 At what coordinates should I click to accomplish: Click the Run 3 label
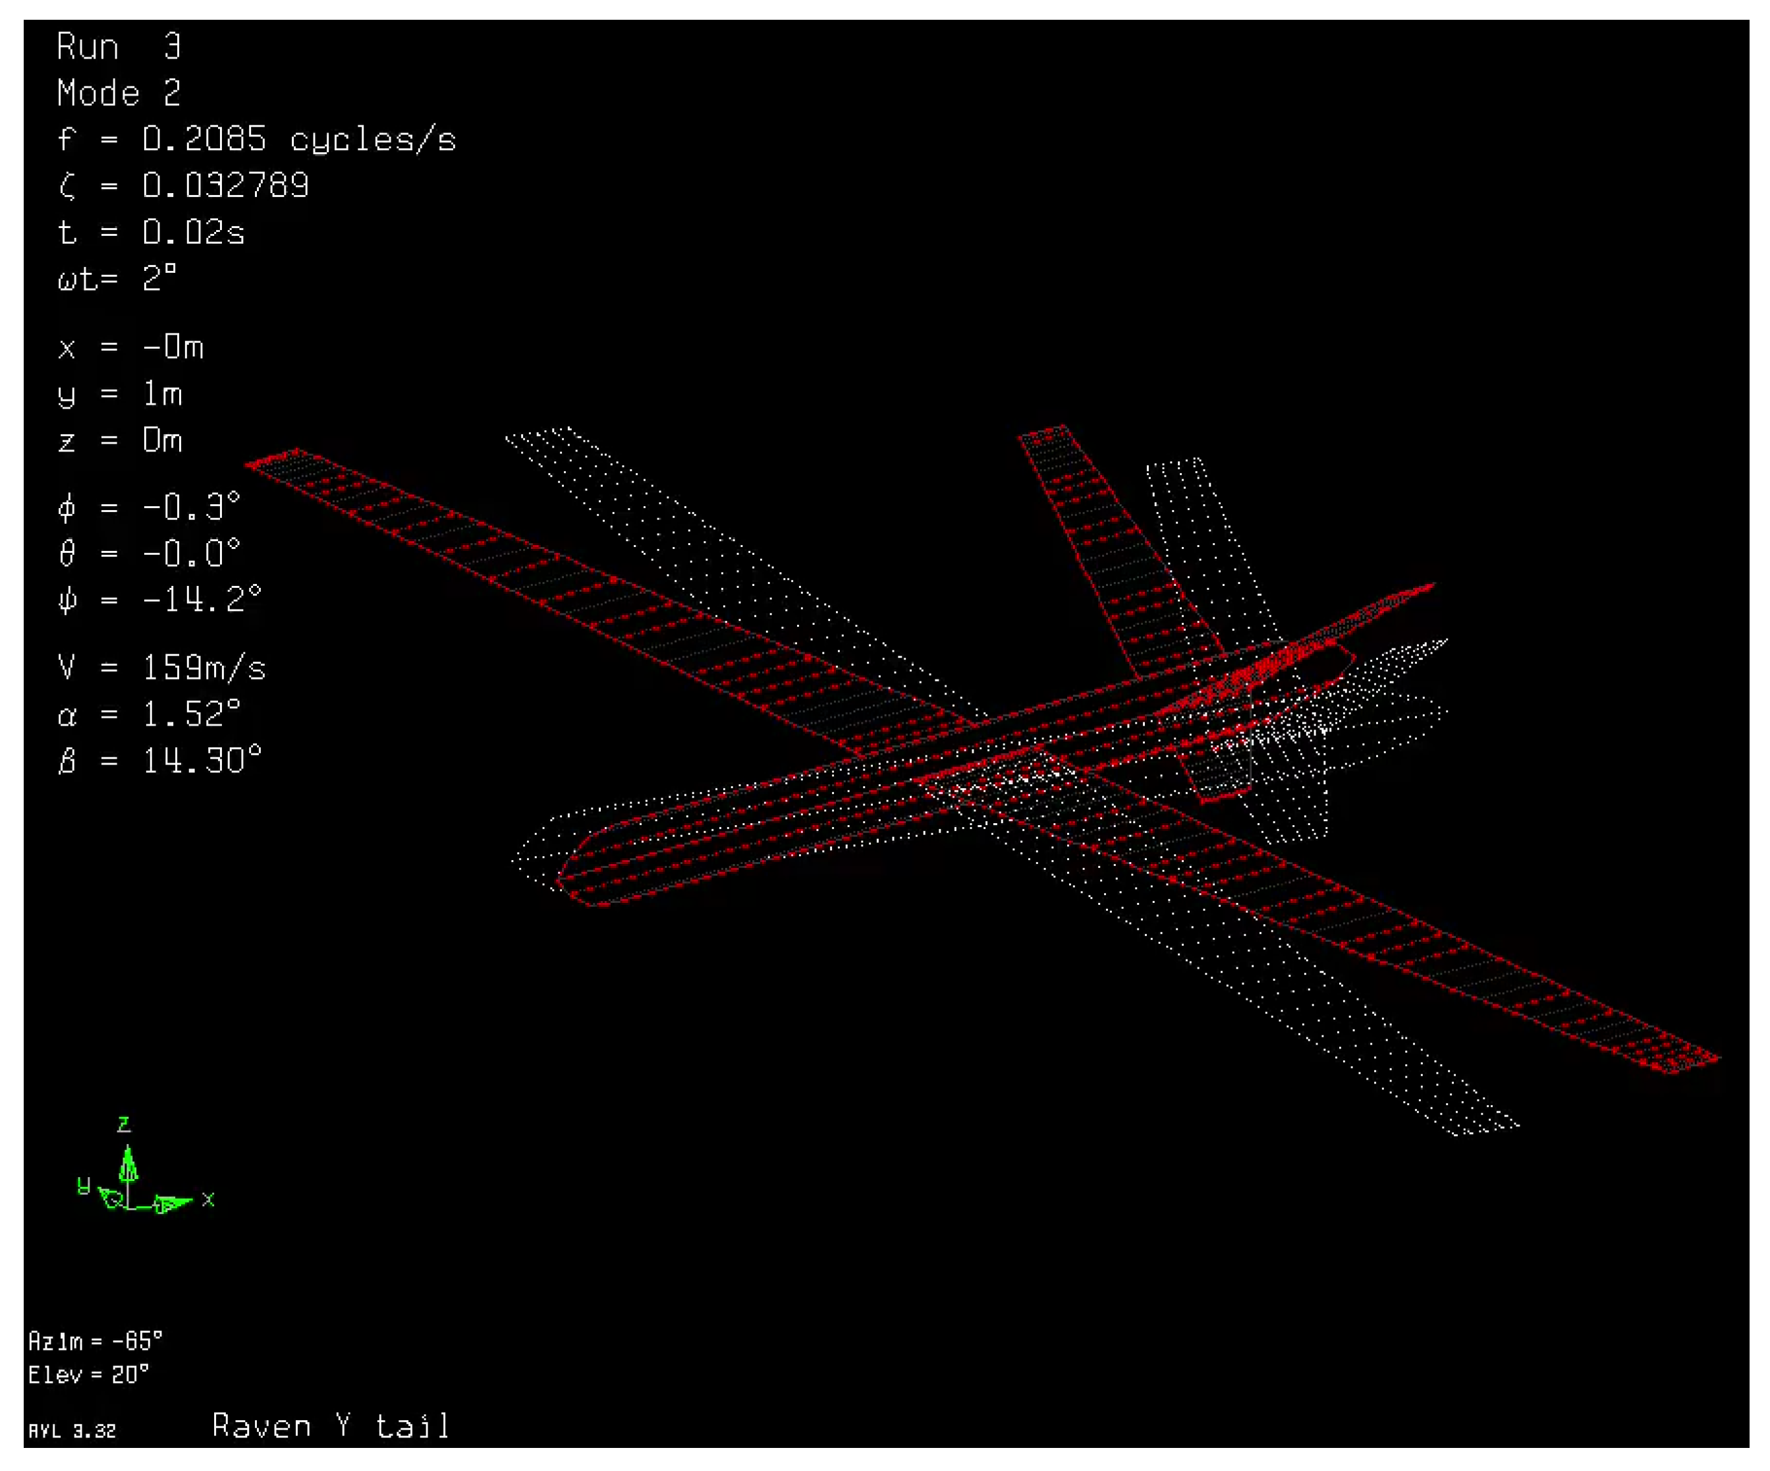[x=119, y=46]
